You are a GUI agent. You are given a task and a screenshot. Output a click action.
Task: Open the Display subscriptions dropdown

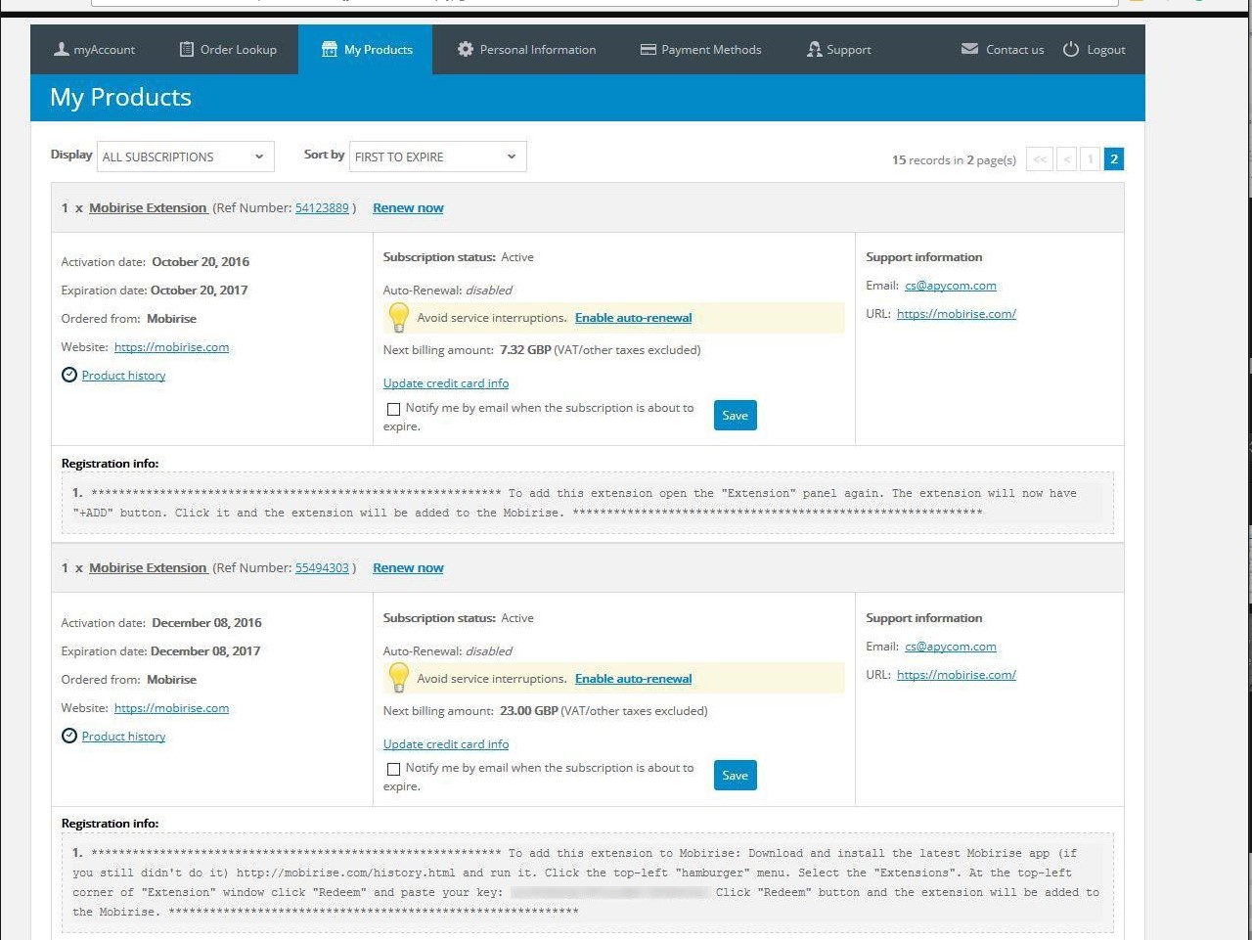(185, 157)
